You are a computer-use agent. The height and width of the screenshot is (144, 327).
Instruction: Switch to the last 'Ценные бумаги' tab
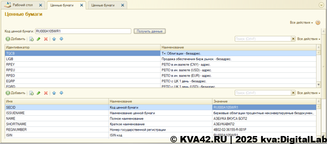(x=103, y=5)
